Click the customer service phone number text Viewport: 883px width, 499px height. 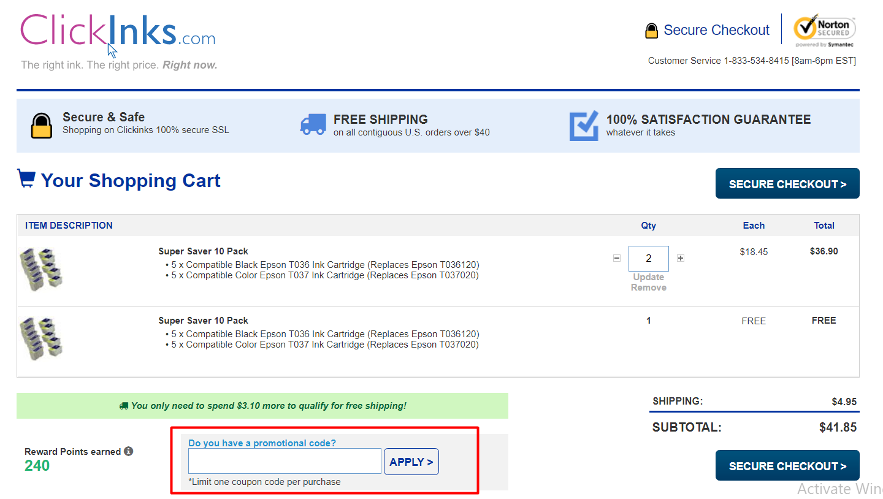pyautogui.click(x=752, y=61)
